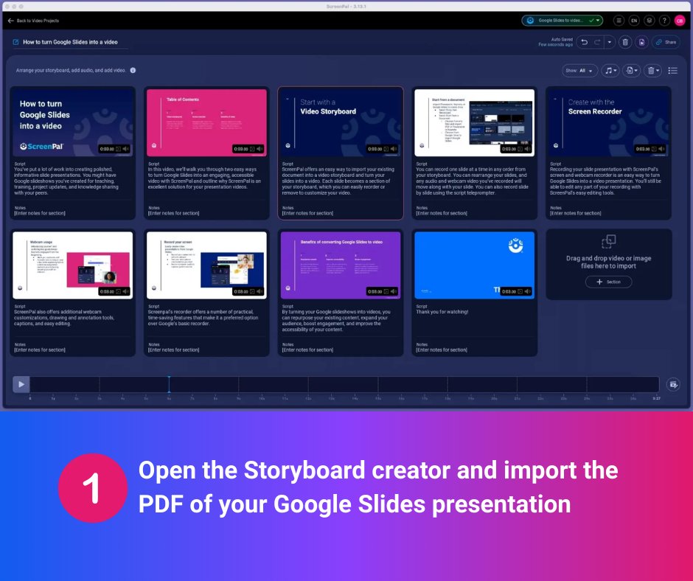The image size is (693, 581).
Task: Edit script 'Thank you for watching!'
Action: pos(442,312)
